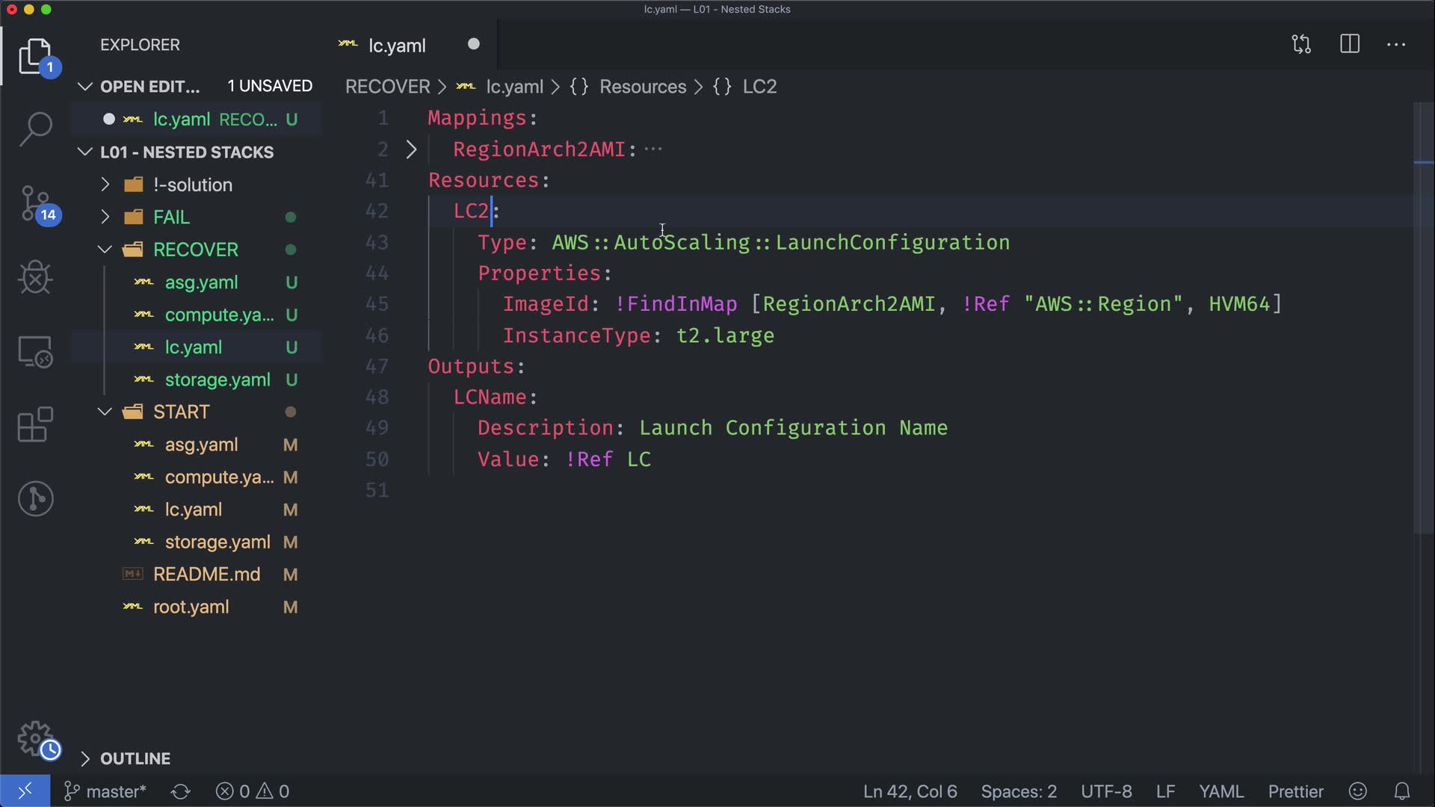Screen dimensions: 1435x807
Task: Expand the folded RegionArch2AMI block
Action: pos(411,149)
